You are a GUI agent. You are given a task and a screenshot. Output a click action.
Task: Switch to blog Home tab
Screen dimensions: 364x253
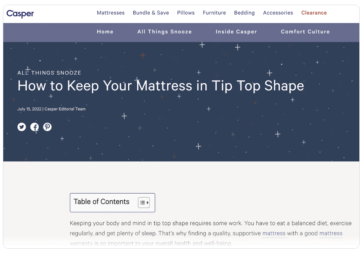(105, 32)
